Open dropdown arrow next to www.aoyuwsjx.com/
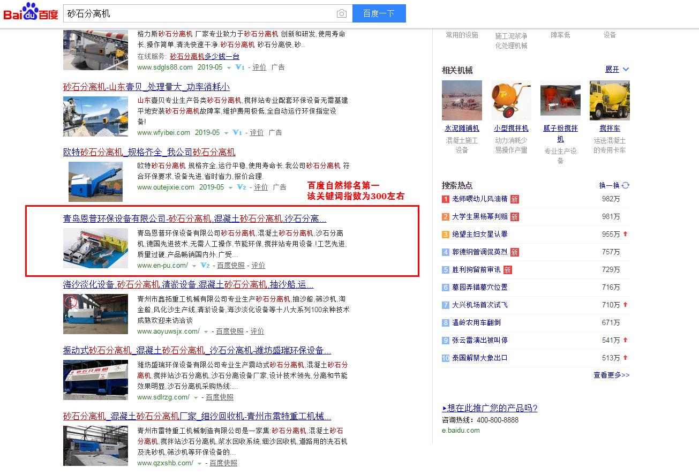The height and width of the screenshot is (475, 699). point(206,331)
